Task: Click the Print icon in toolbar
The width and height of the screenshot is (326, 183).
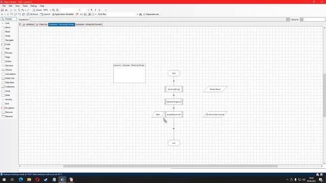Action: (6, 10)
